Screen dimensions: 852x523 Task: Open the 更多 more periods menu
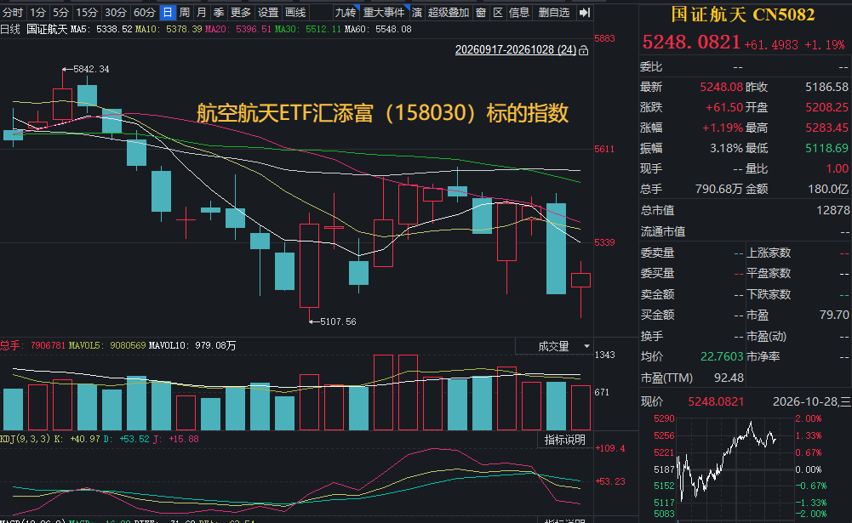[x=241, y=13]
